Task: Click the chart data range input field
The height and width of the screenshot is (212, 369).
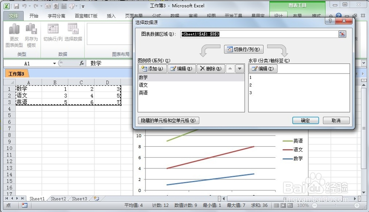Action: click(x=259, y=34)
